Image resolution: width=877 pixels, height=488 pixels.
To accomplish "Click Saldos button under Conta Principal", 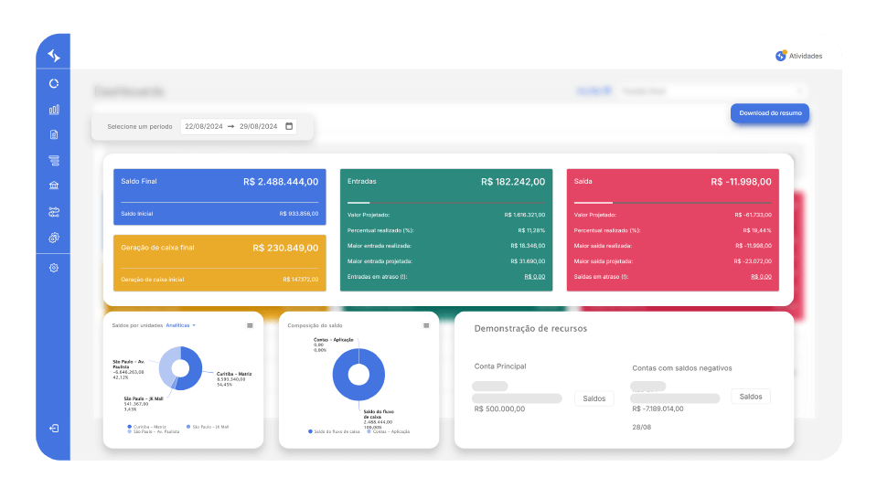I will point(594,398).
